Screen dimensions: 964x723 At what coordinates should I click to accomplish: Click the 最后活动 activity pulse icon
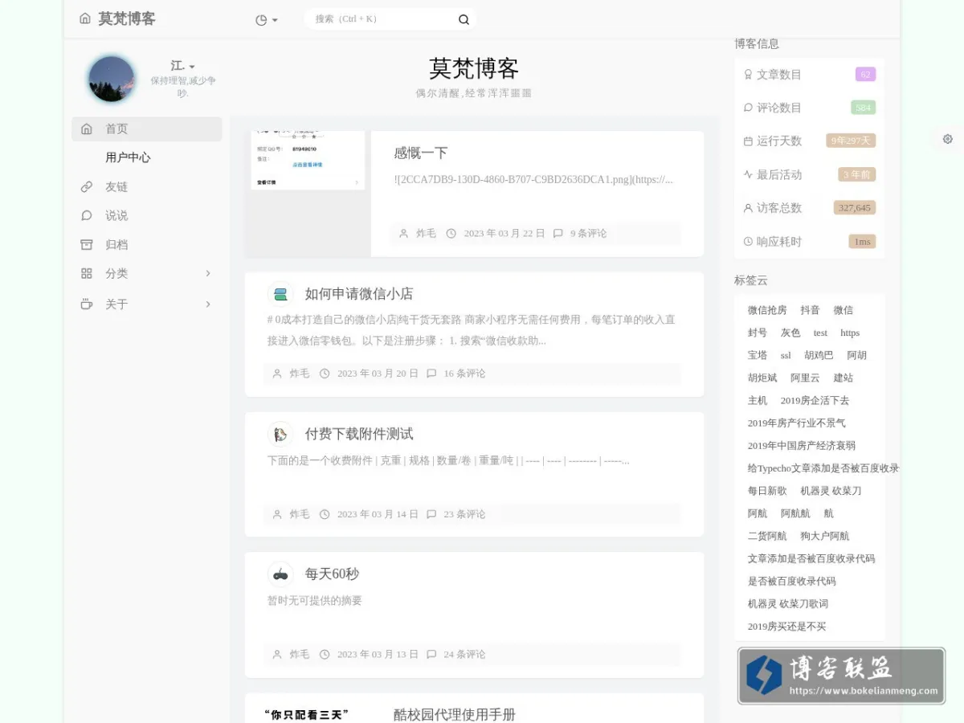(749, 174)
